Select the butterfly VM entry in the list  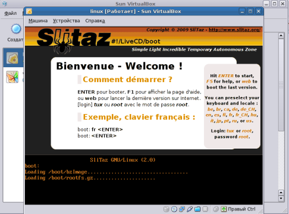pyautogui.click(x=12, y=77)
